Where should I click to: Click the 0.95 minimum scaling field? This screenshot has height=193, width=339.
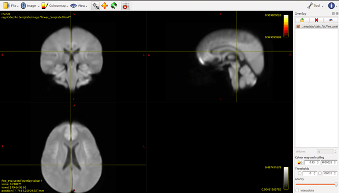coord(312,163)
